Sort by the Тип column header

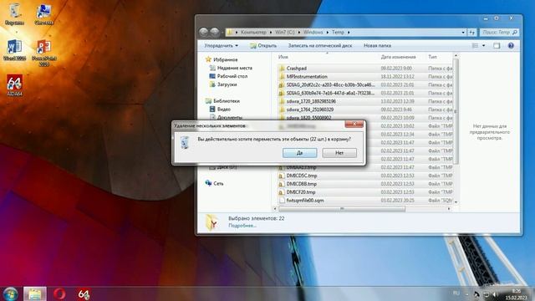tap(432, 57)
